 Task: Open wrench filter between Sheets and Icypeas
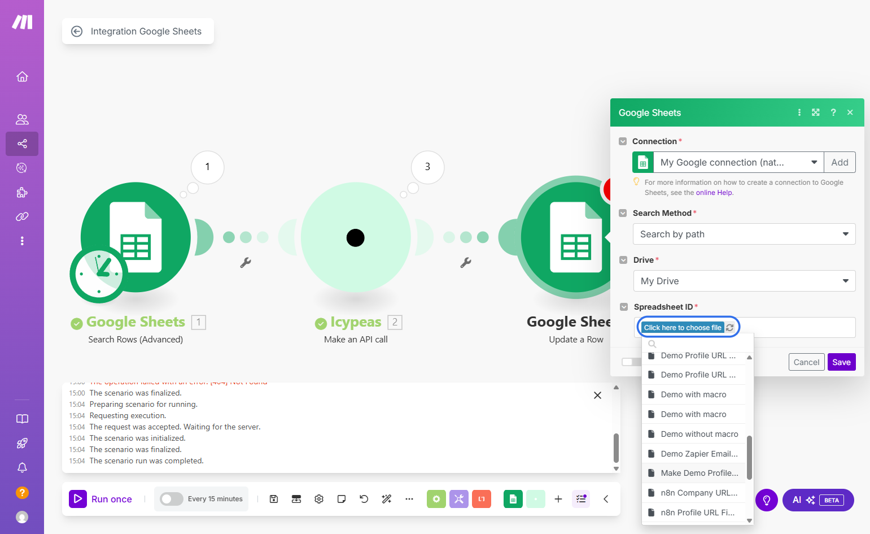click(246, 262)
